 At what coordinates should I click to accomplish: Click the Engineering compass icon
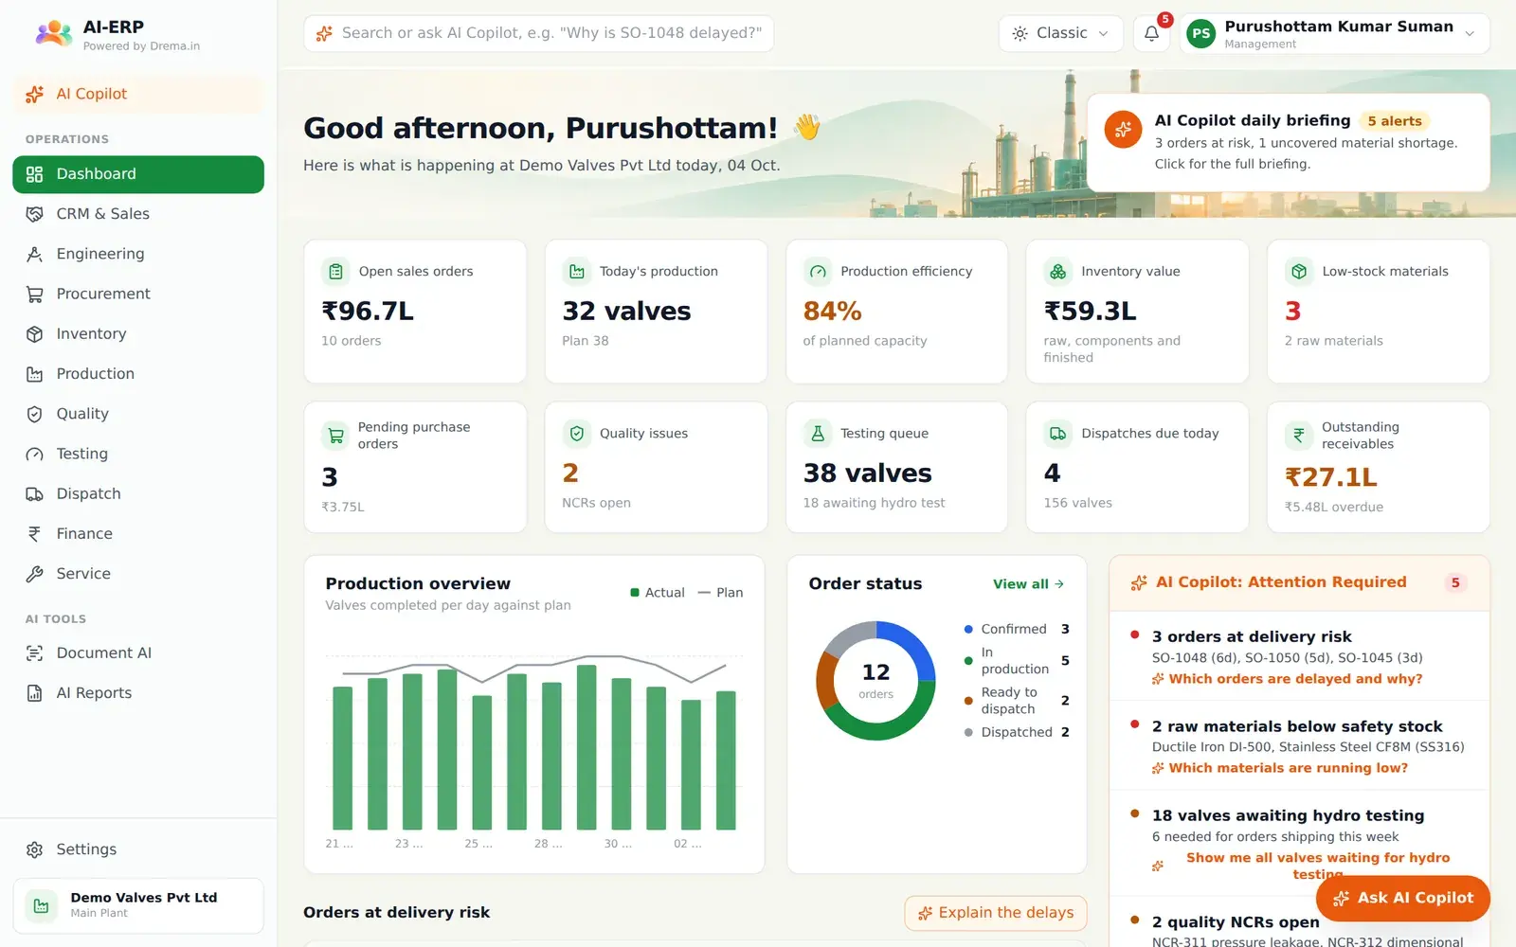point(35,254)
